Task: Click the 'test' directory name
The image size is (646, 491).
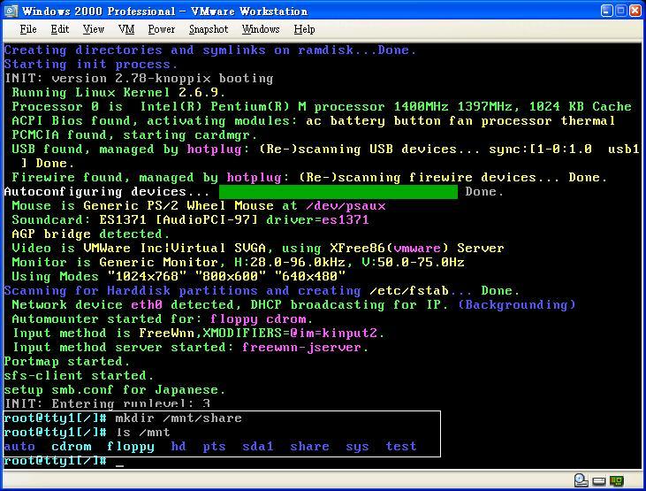Action: [401, 447]
